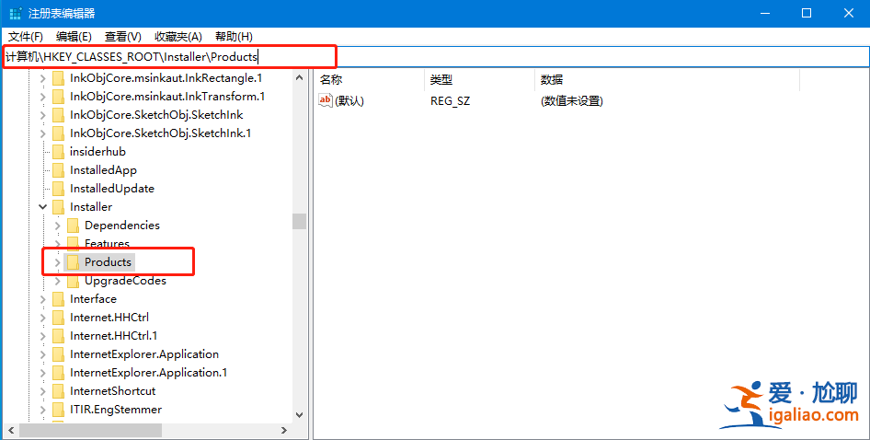This screenshot has width=870, height=440.
Task: Expand the Features subkey
Action: 58,244
